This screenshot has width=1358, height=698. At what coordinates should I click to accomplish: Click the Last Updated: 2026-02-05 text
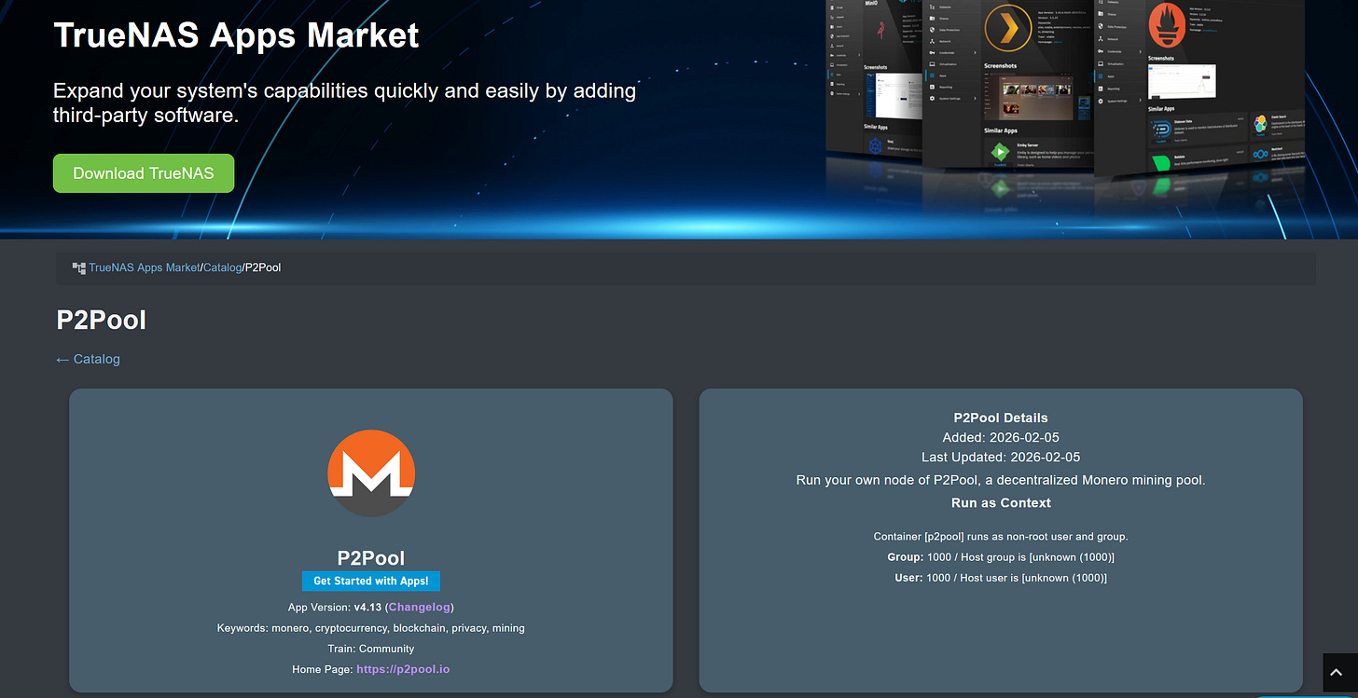pyautogui.click(x=1001, y=458)
